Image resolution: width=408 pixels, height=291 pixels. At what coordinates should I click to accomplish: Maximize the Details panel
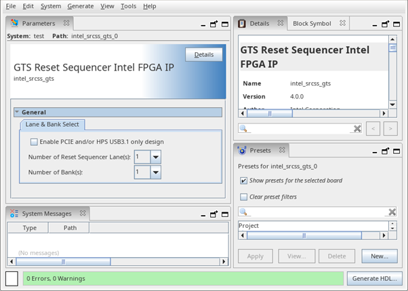pyautogui.click(x=396, y=24)
